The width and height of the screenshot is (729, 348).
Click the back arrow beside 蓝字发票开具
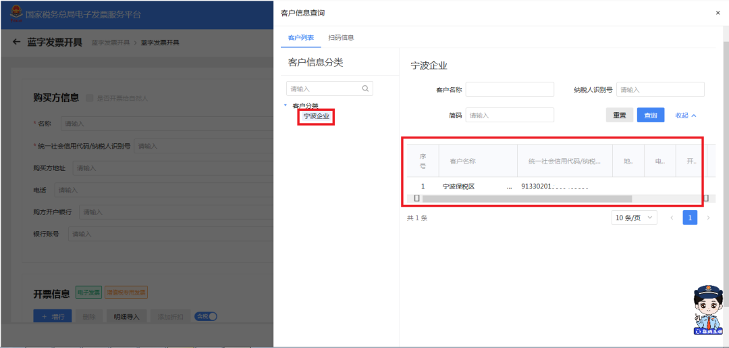tap(17, 43)
